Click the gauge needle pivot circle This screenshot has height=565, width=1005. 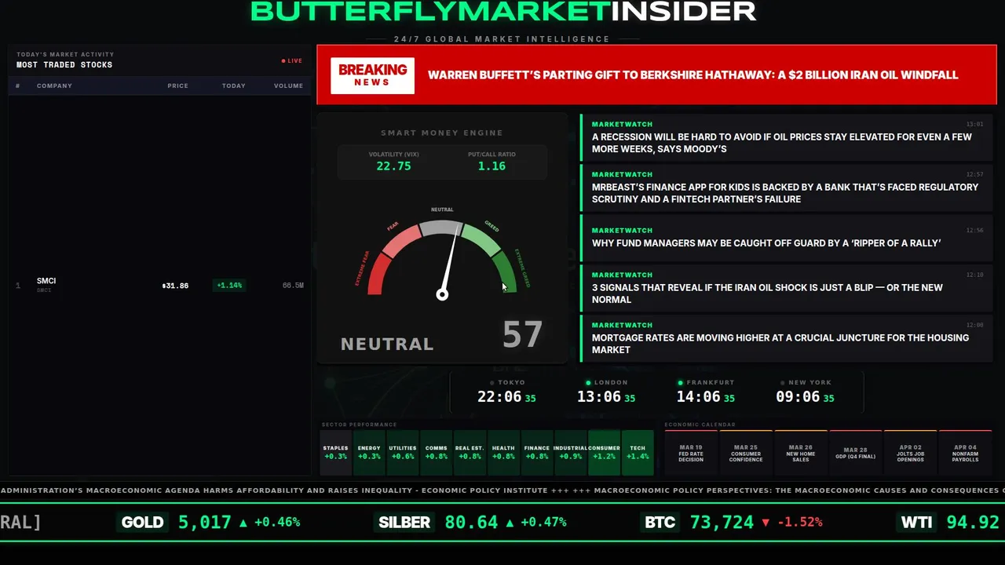point(442,294)
